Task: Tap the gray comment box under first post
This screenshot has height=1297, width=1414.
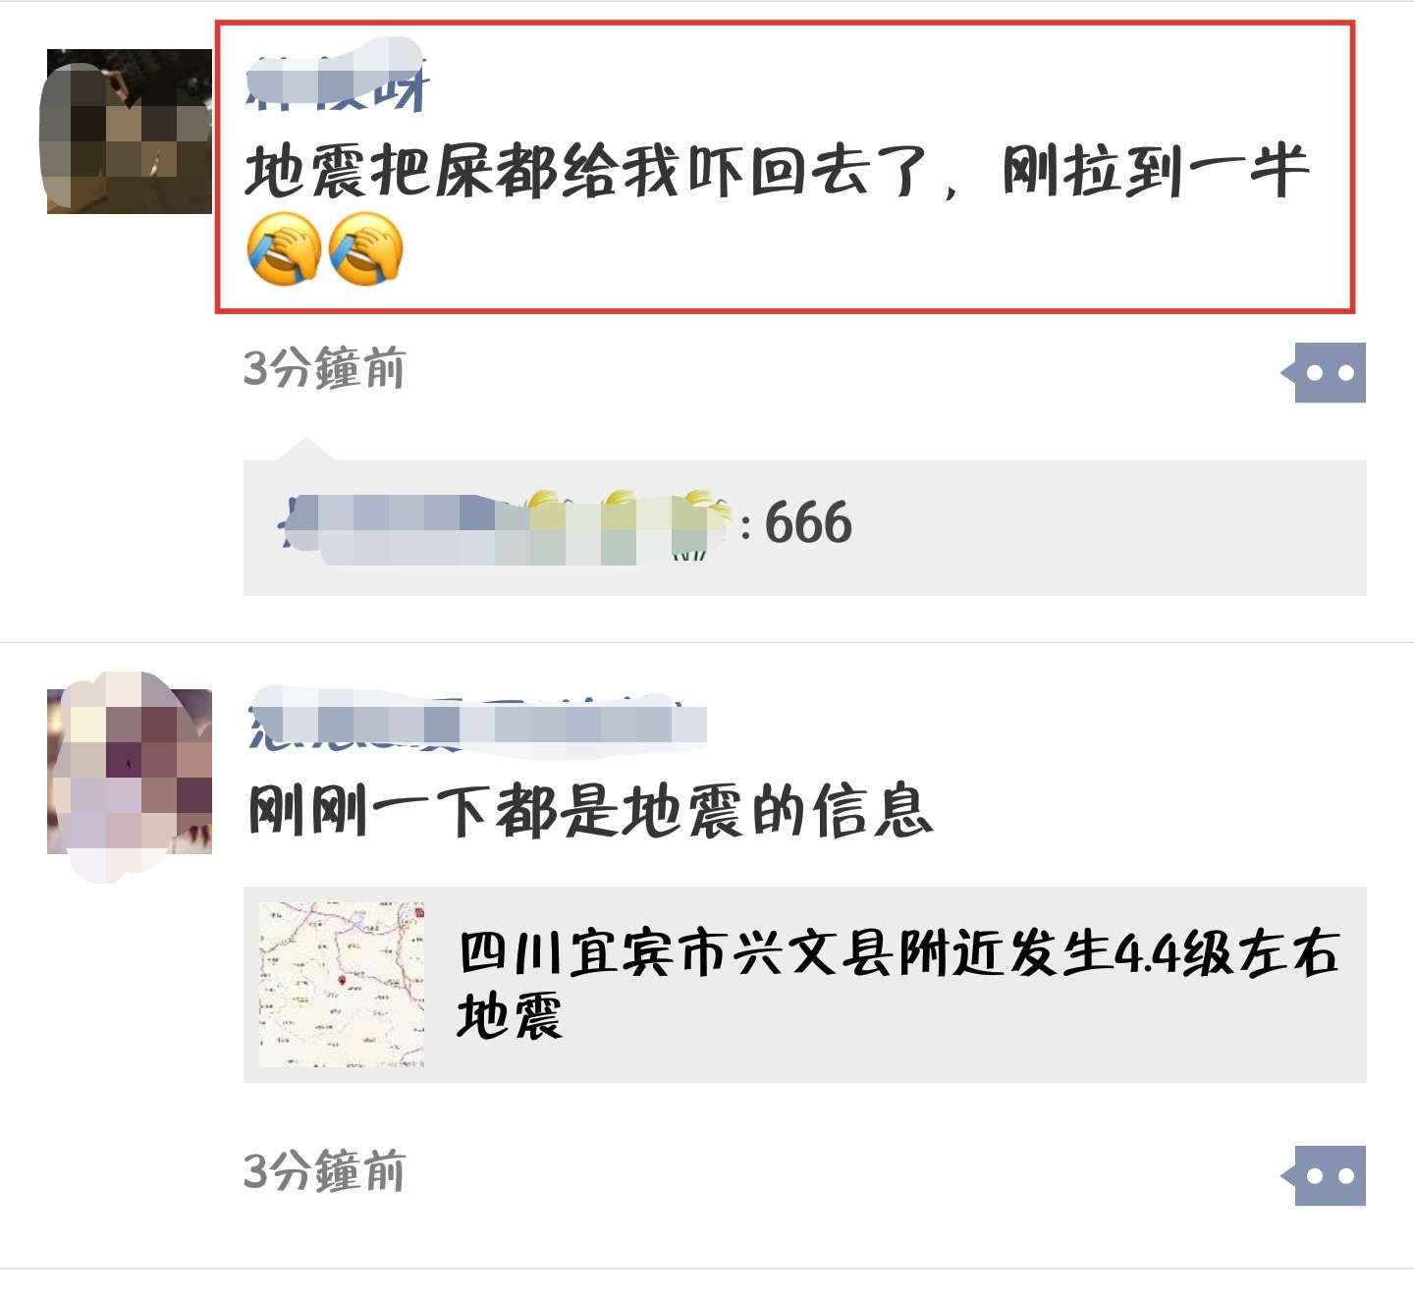Action: coord(805,527)
